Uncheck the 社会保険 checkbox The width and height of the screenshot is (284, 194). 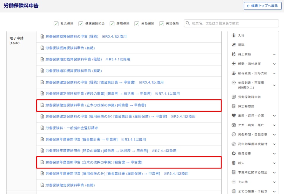click(56, 24)
